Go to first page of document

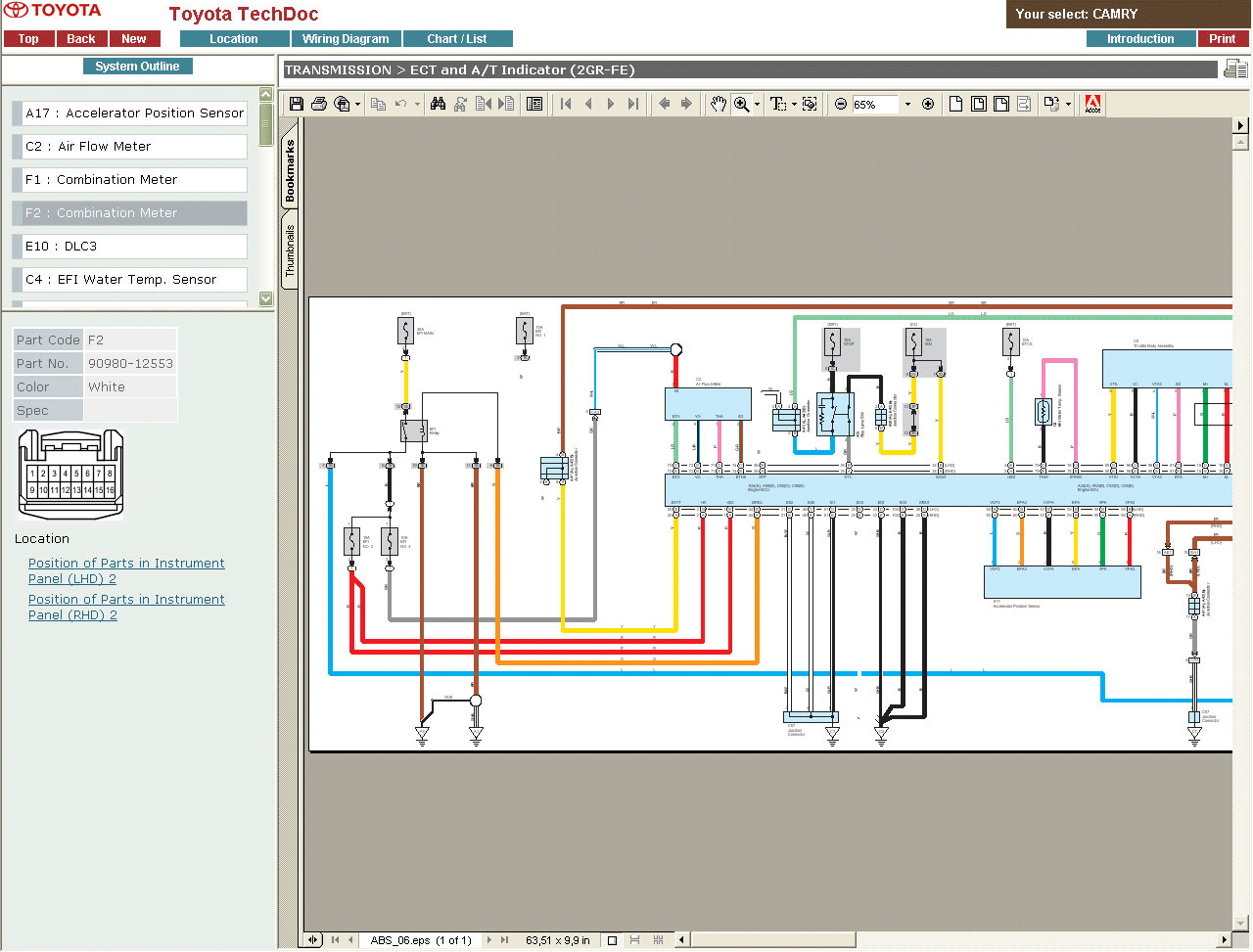566,104
